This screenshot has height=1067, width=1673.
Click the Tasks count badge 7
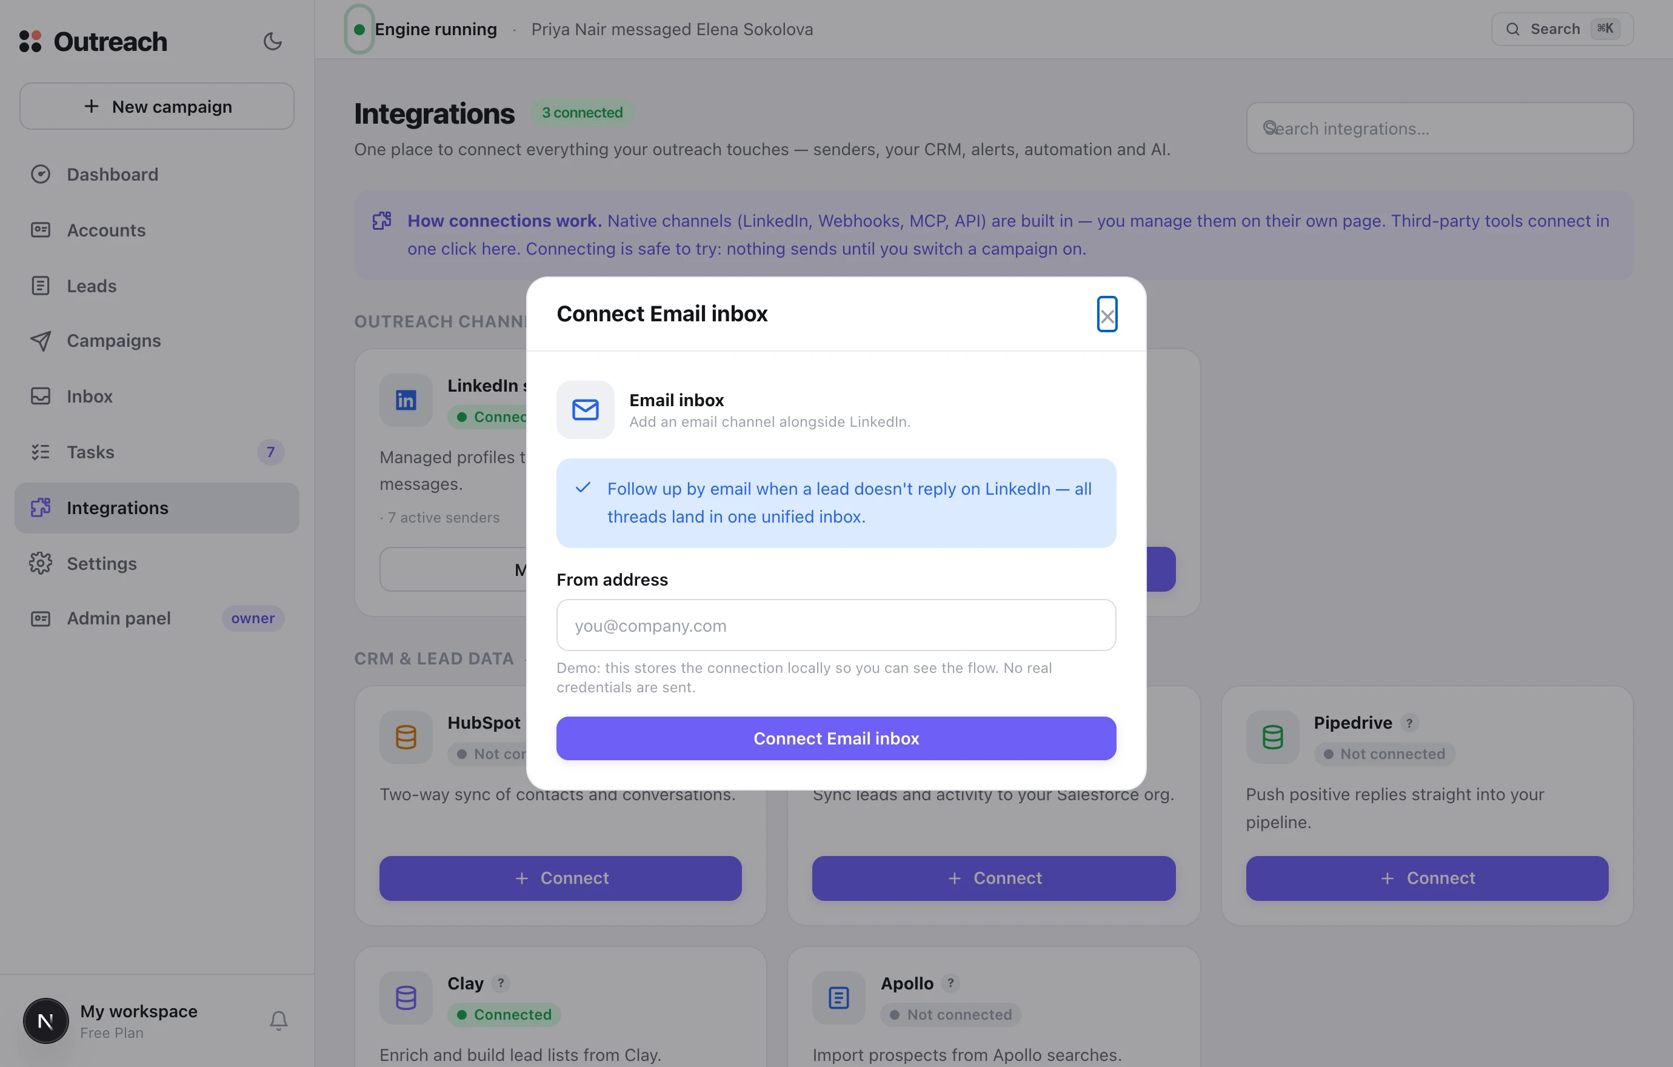click(270, 452)
